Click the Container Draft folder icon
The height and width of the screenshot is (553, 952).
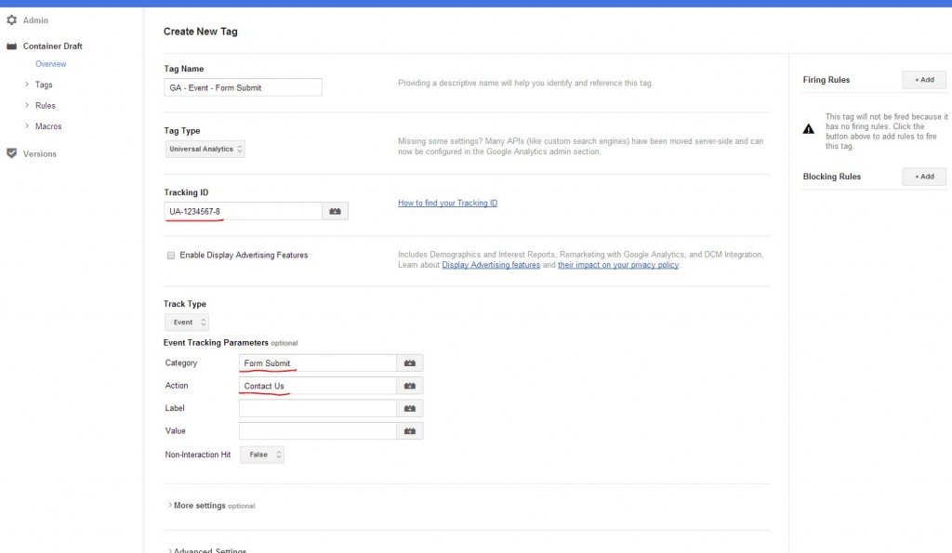[11, 46]
